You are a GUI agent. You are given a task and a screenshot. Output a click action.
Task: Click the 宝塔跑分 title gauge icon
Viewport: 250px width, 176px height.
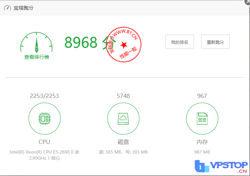[7, 8]
